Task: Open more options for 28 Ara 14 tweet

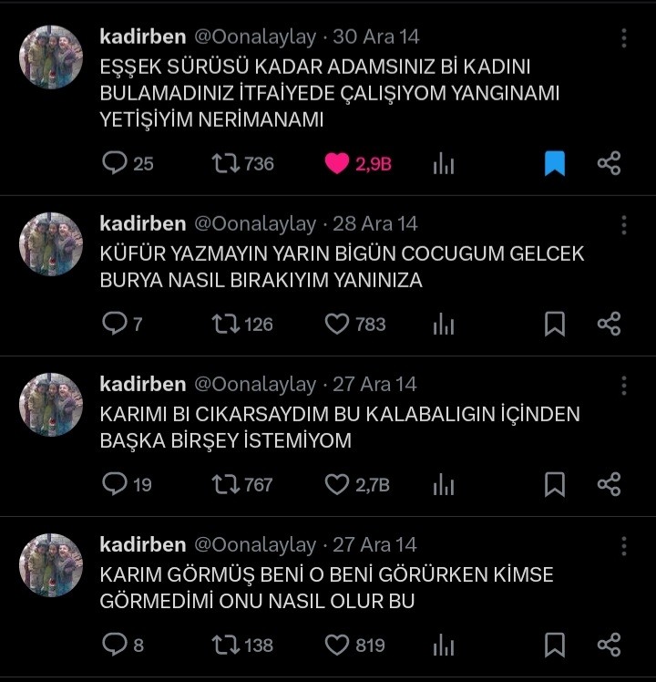Action: pos(624,225)
